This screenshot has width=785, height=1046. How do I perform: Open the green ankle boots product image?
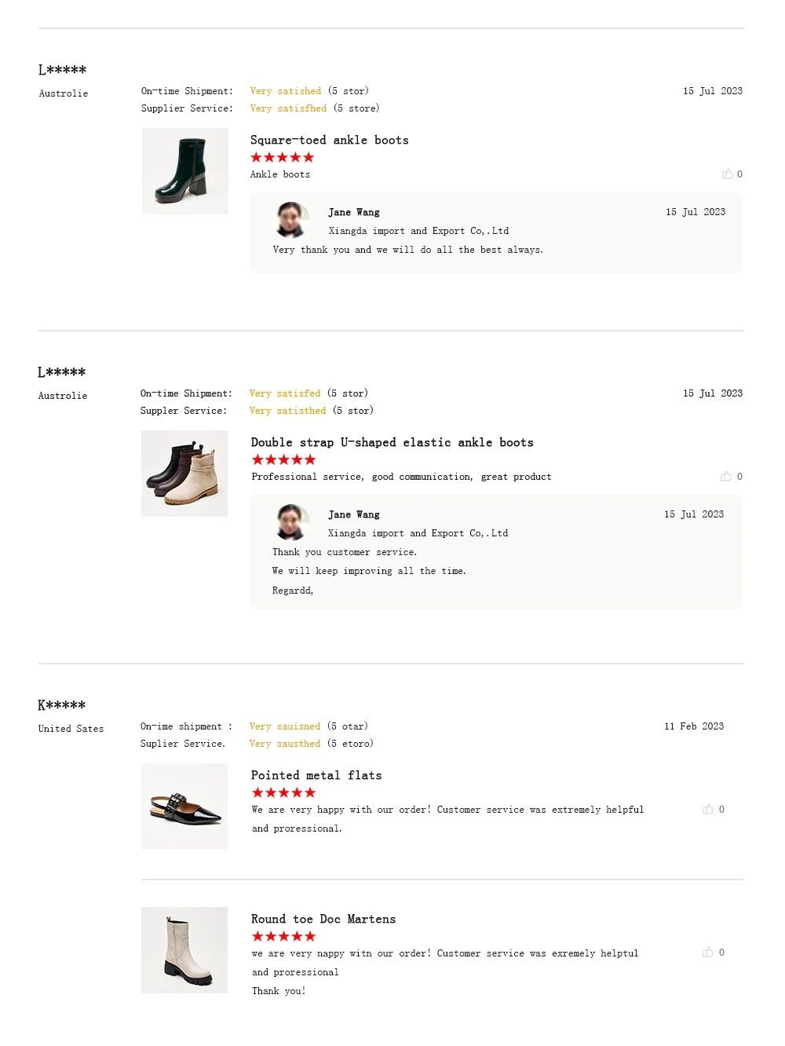coord(185,171)
